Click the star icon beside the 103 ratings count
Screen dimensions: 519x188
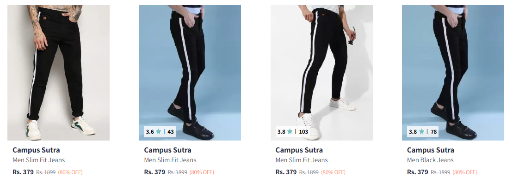[290, 132]
